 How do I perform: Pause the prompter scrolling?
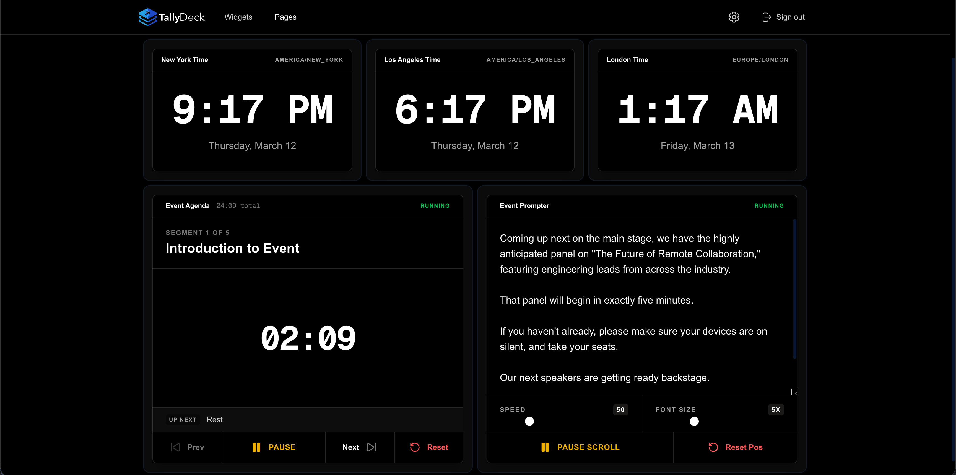[580, 447]
